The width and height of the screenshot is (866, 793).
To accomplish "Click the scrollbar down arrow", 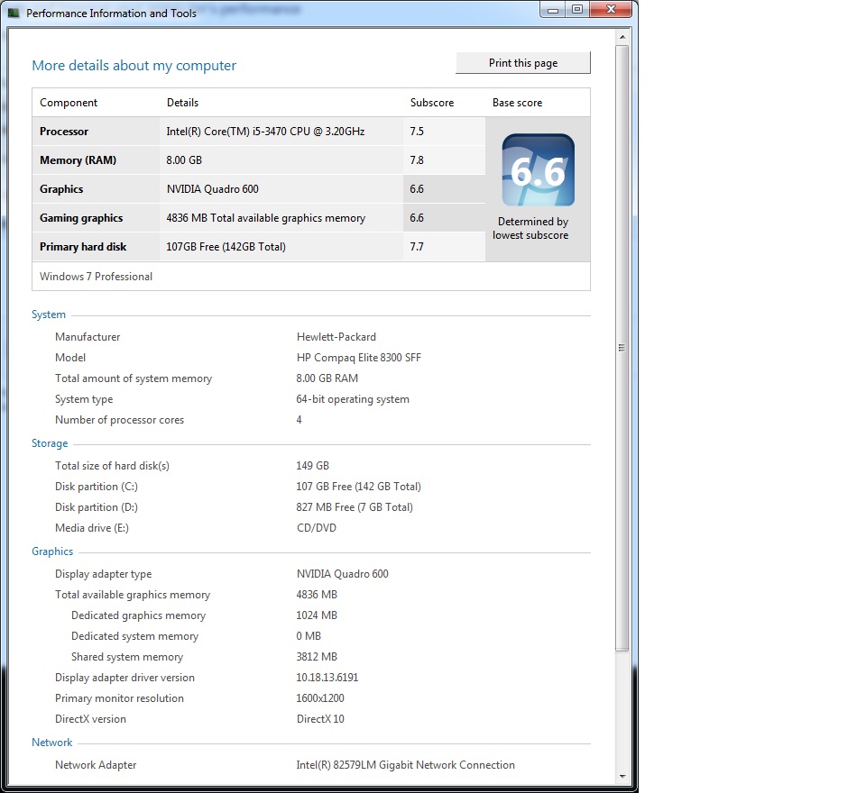I will (622, 777).
